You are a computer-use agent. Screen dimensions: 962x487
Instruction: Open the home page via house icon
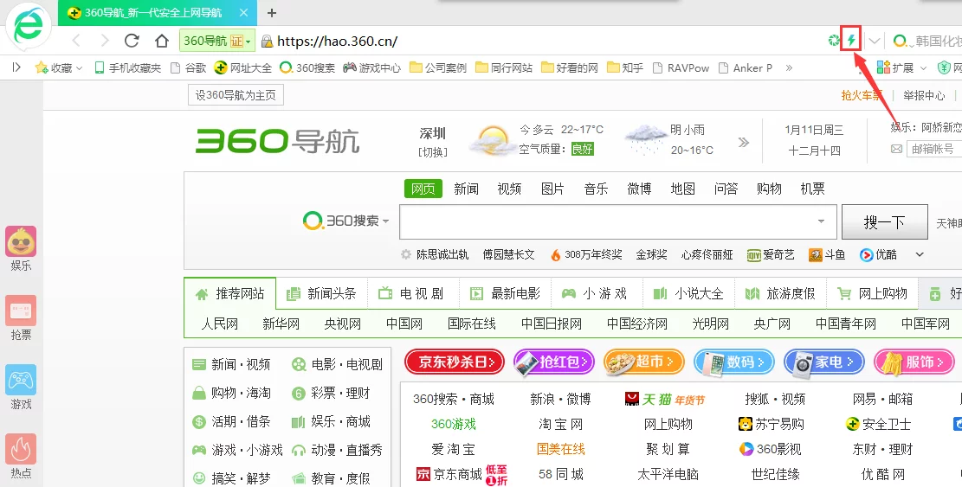click(x=161, y=41)
